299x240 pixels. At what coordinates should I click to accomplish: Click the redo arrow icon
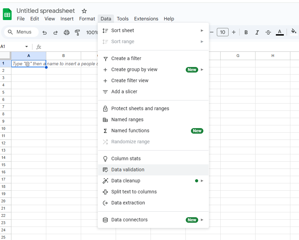click(x=55, y=32)
